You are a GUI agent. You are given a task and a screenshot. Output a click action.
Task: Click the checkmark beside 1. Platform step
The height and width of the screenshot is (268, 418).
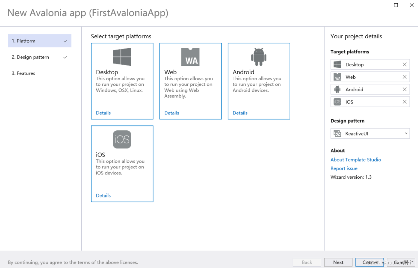pos(65,41)
